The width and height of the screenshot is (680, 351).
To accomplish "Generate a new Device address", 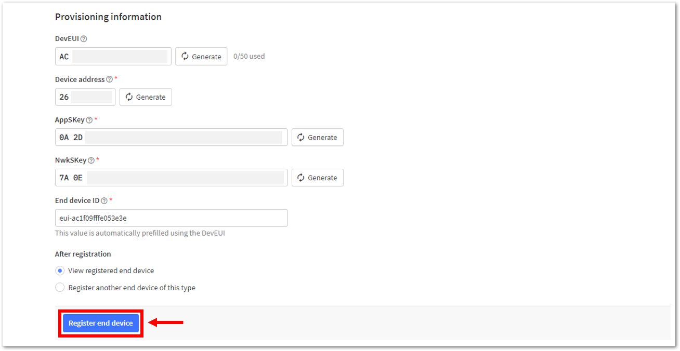I will pyautogui.click(x=146, y=97).
